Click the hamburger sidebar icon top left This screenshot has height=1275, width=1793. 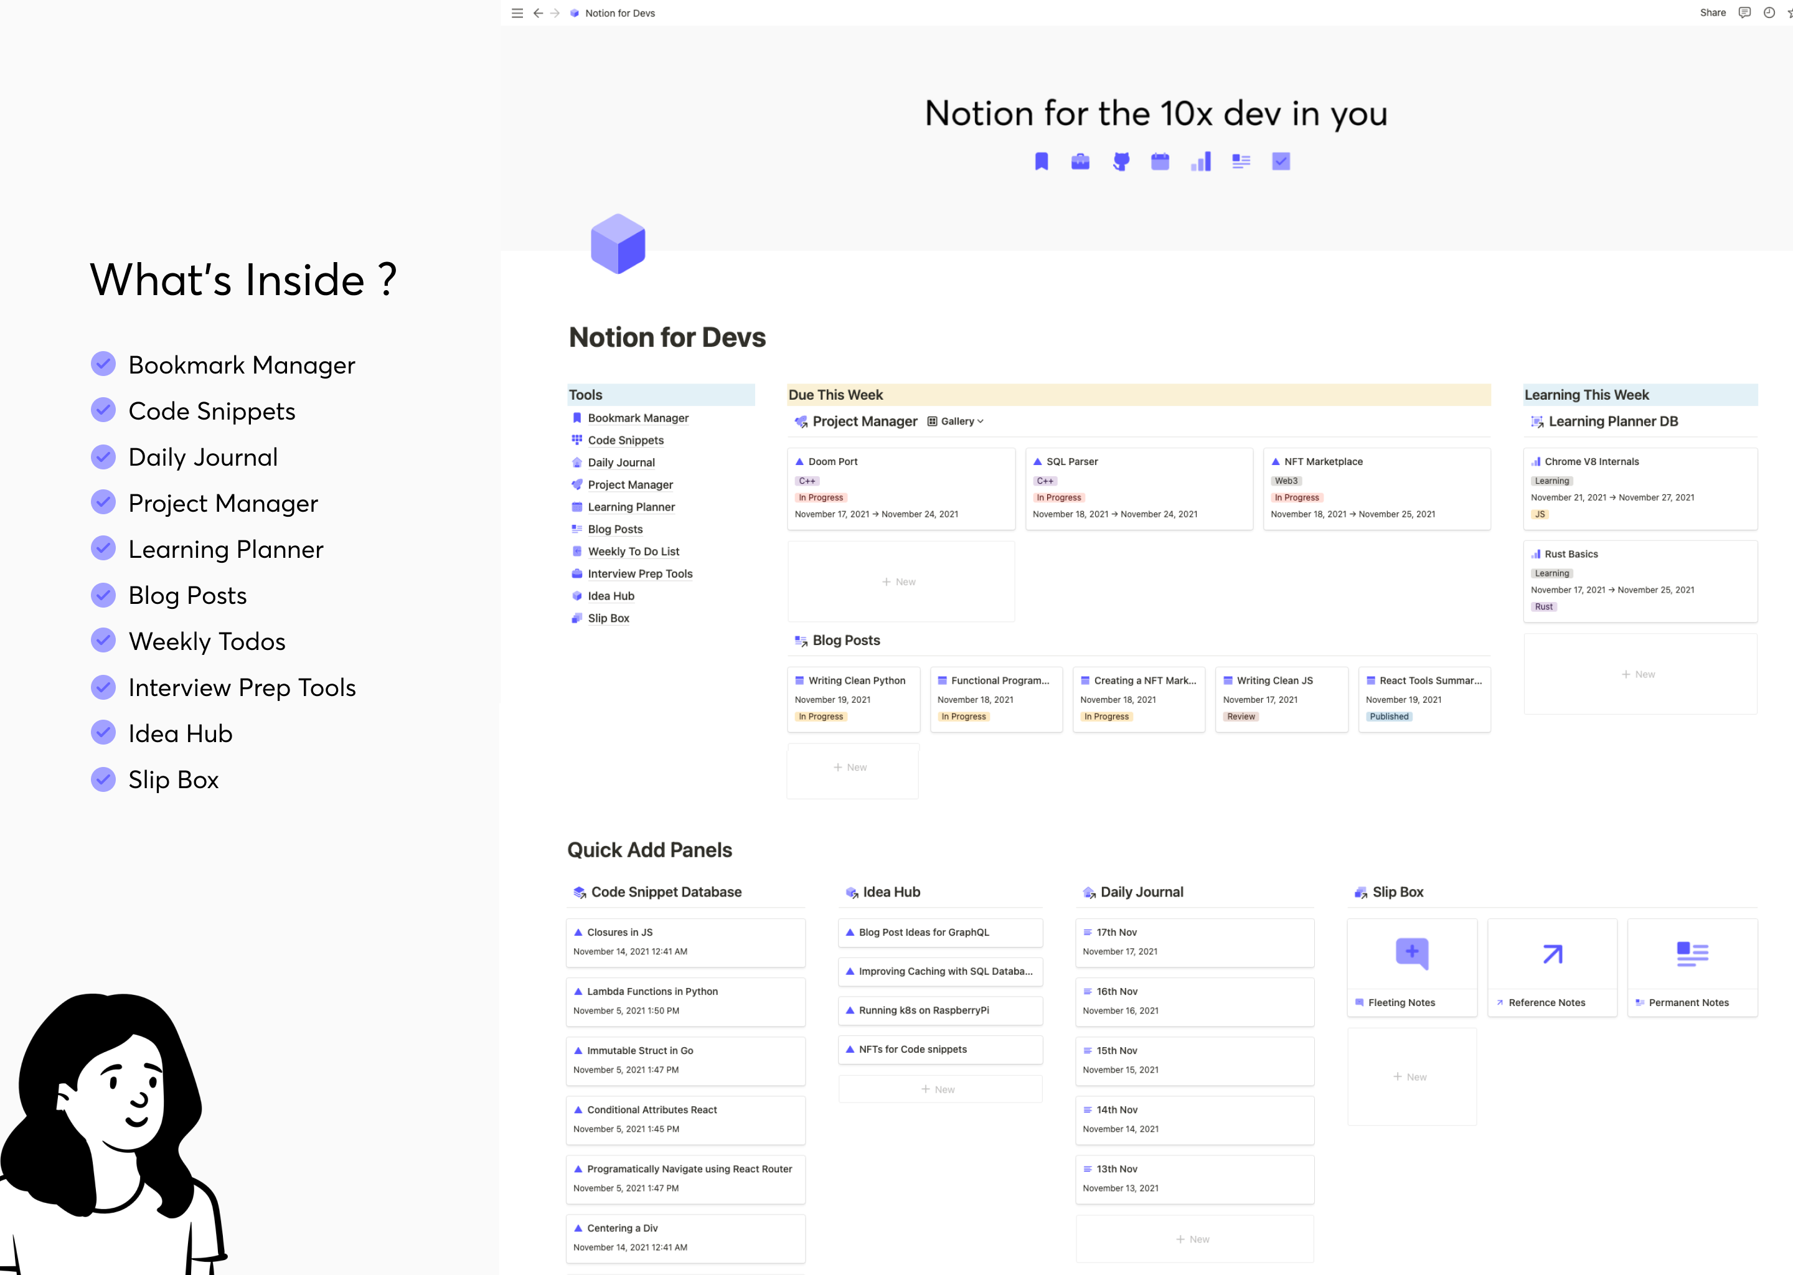pos(517,12)
